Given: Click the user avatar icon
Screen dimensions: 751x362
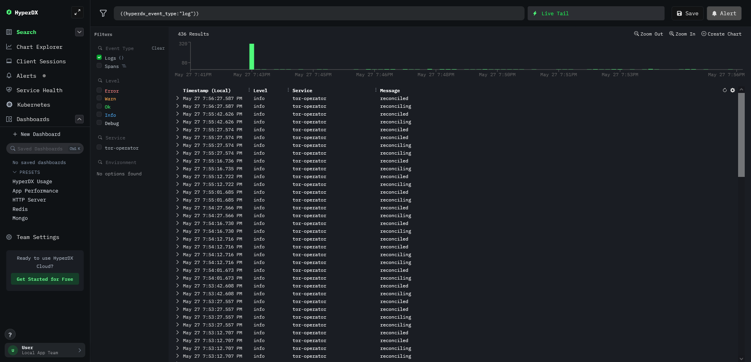Looking at the screenshot, I should point(13,350).
